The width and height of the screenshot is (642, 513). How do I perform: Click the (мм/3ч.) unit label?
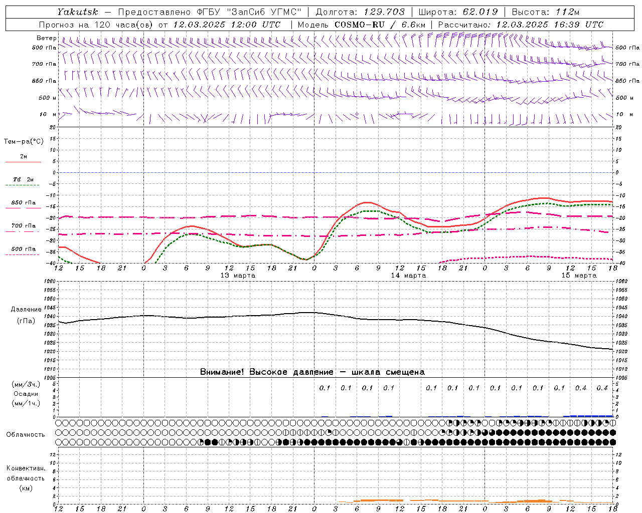[26, 384]
